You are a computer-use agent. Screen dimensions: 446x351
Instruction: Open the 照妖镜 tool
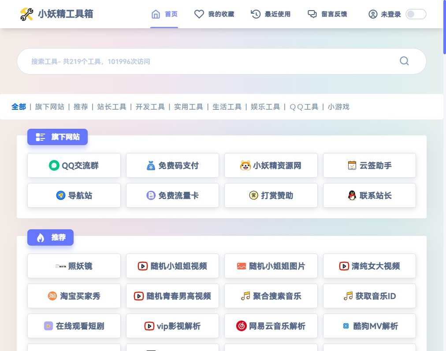(74, 266)
